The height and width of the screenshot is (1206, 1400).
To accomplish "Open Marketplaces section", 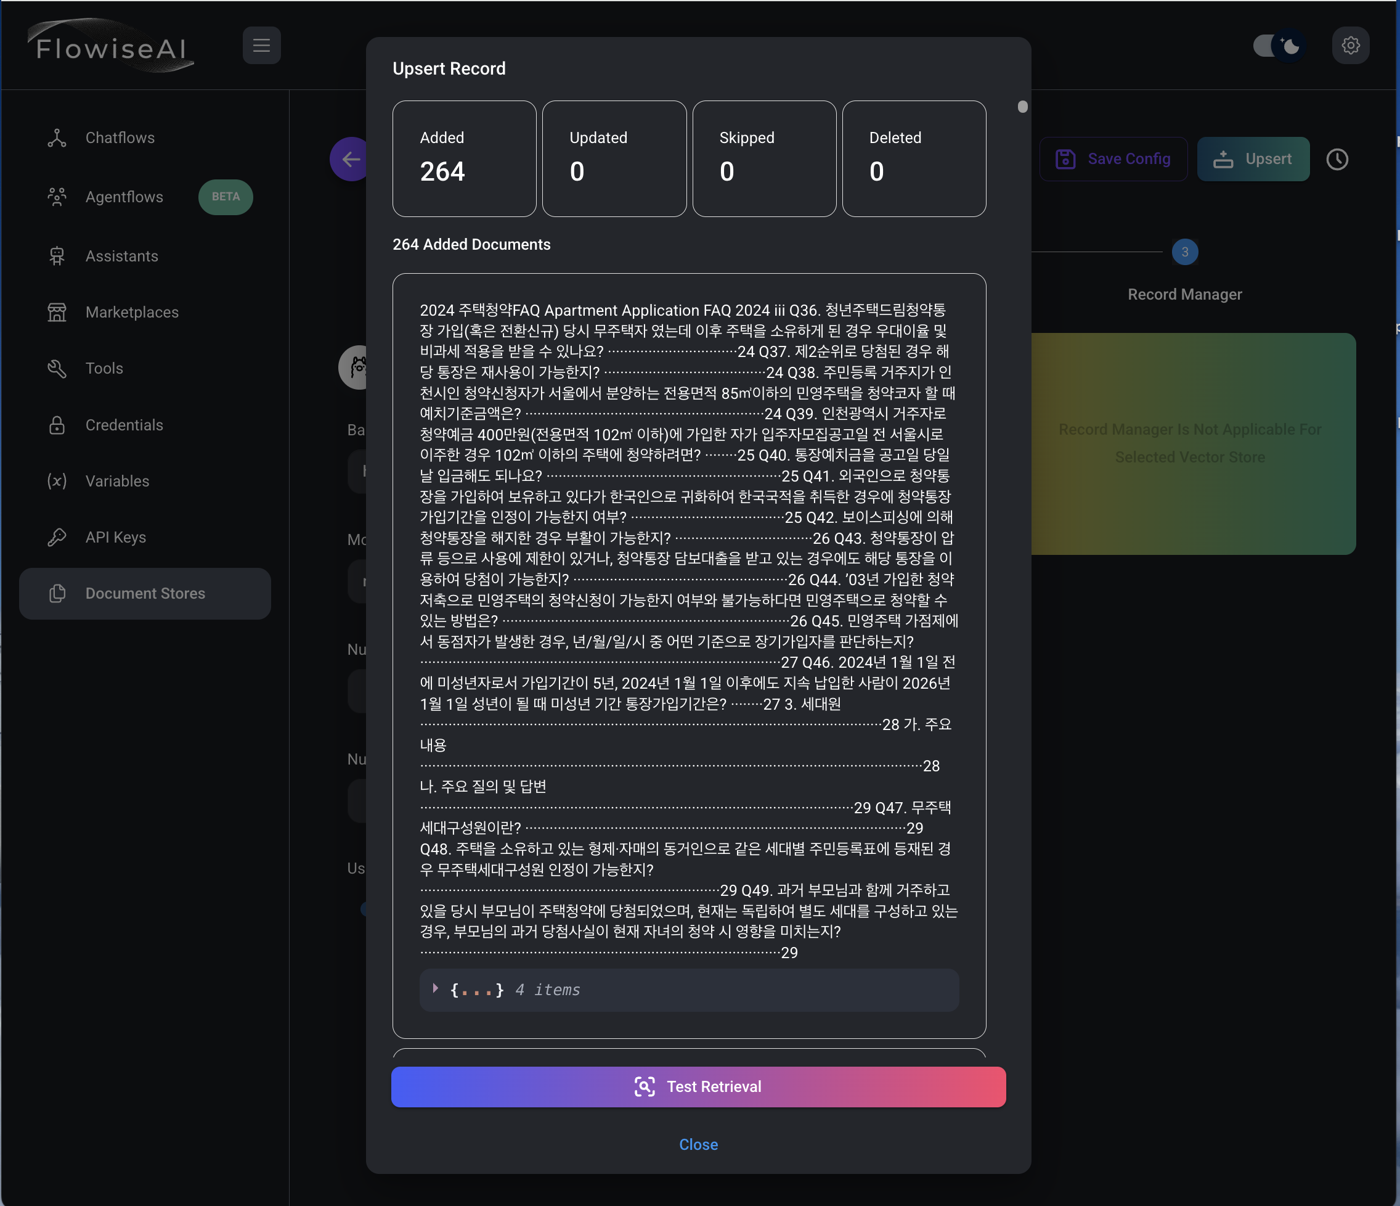I will click(x=132, y=313).
